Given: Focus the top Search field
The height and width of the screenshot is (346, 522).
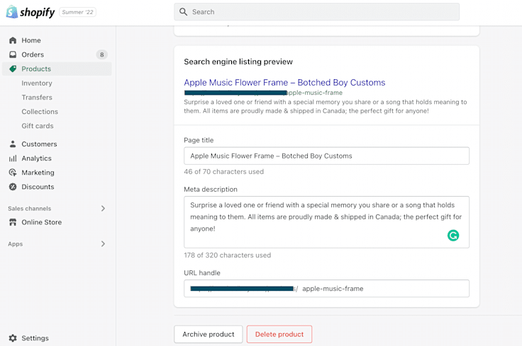Looking at the screenshot, I should 316,12.
